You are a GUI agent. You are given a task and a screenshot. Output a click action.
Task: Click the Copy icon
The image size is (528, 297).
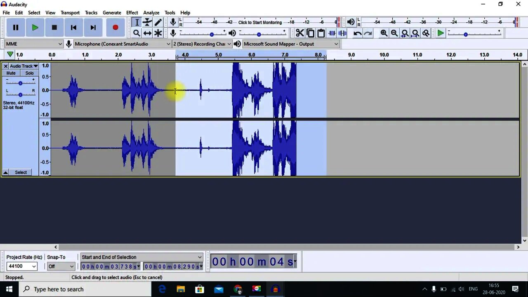click(311, 33)
